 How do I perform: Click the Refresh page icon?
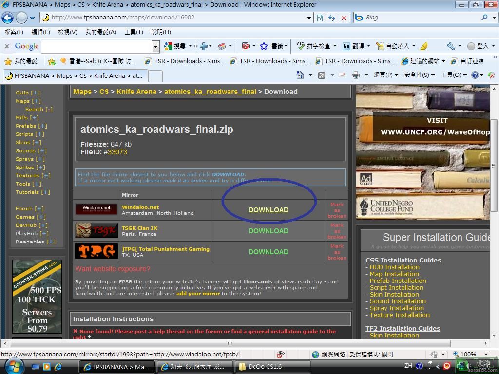click(x=332, y=18)
